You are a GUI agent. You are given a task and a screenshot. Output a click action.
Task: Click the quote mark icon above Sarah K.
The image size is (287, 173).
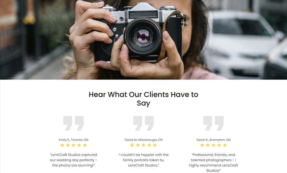(x=213, y=123)
